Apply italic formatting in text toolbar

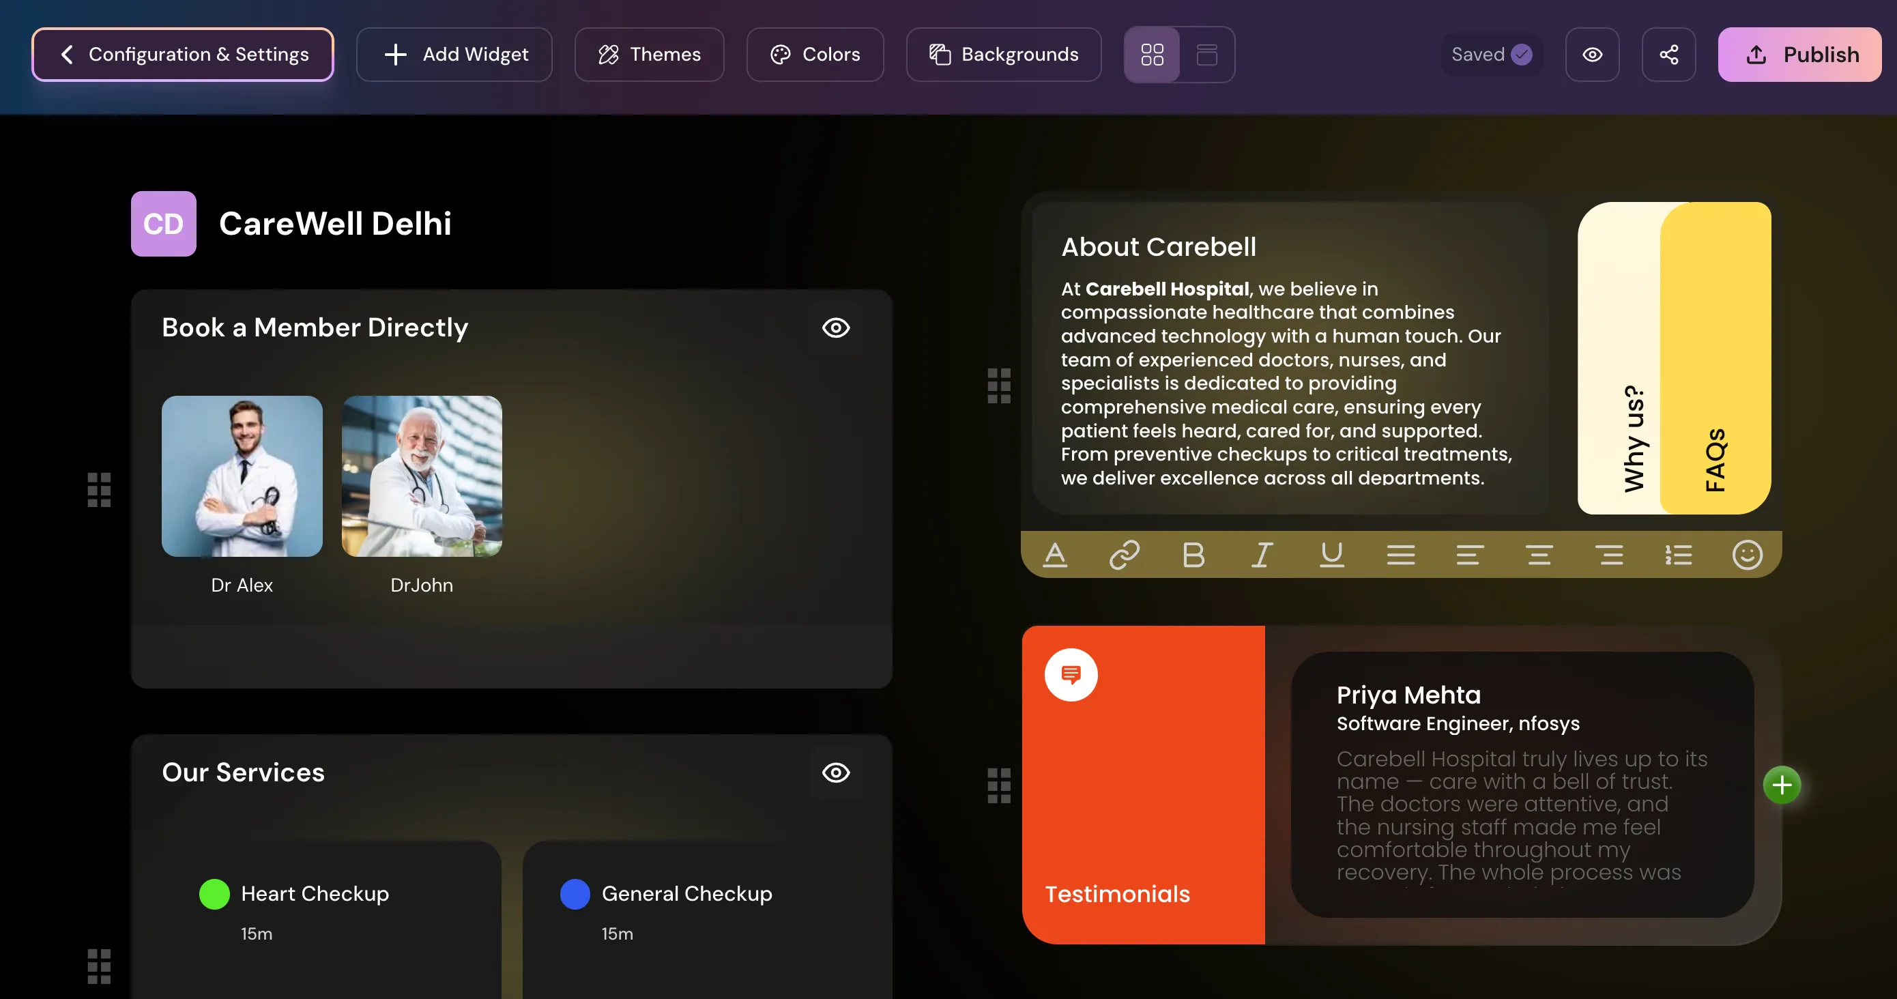(1262, 554)
